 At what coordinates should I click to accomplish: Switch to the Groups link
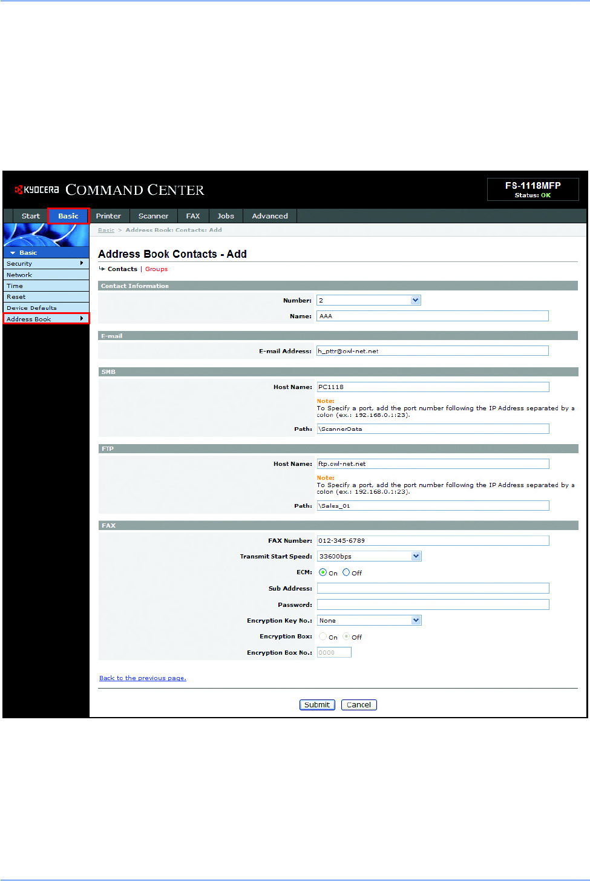(x=156, y=269)
